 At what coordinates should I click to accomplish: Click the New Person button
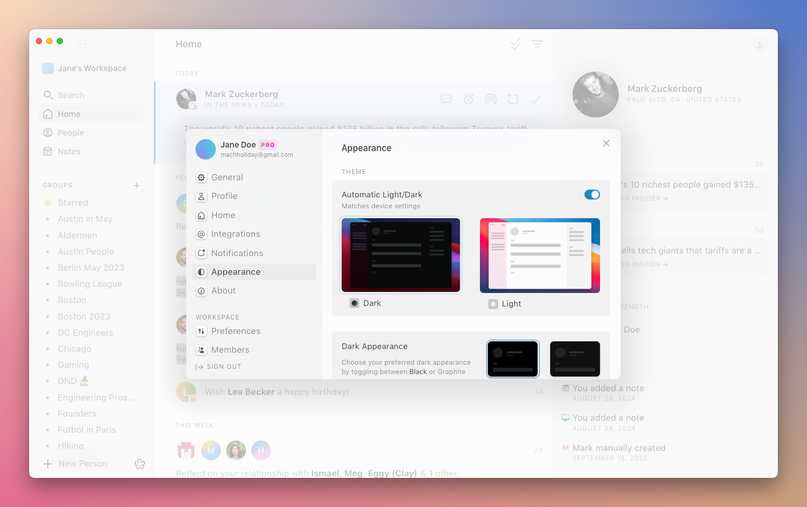(x=77, y=464)
